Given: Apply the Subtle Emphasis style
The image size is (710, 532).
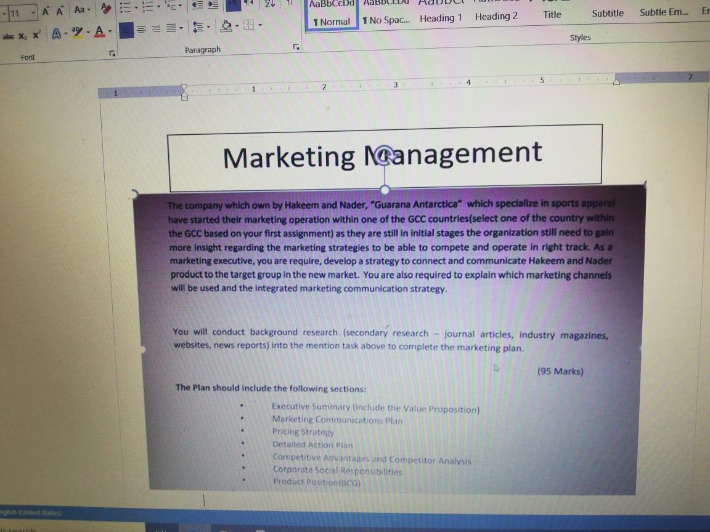Looking at the screenshot, I should coord(664,12).
